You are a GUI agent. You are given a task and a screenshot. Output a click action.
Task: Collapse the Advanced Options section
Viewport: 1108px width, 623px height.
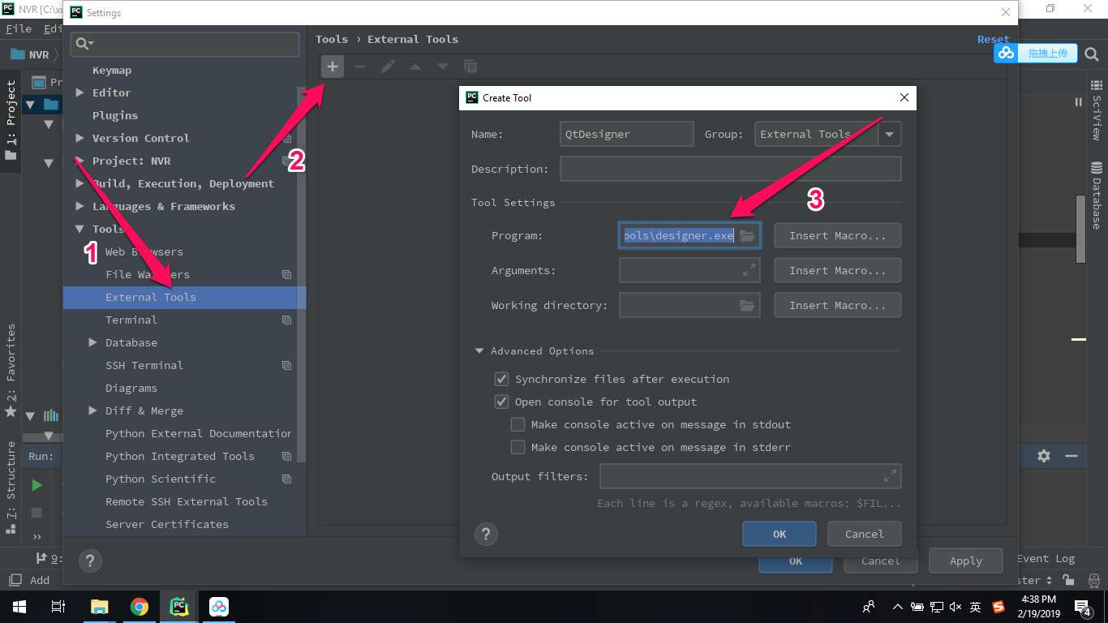[x=479, y=351]
